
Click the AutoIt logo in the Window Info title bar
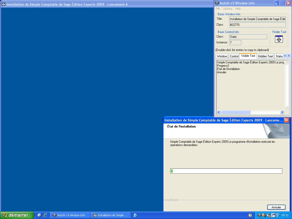[x=217, y=3]
